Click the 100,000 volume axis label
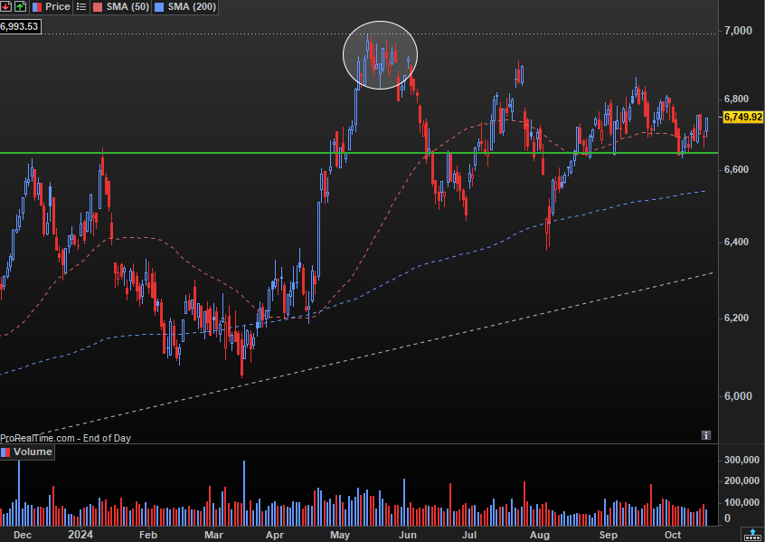Image resolution: width=765 pixels, height=542 pixels. click(741, 502)
